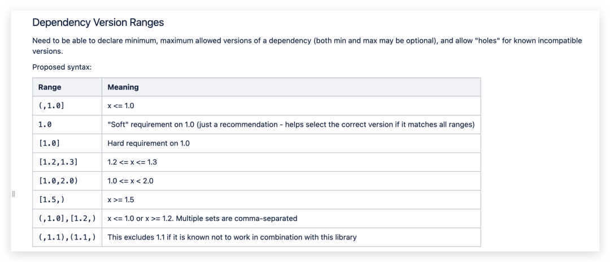Click the [1.5,) range cell
Screen dimensions: 610x262
click(x=67, y=199)
